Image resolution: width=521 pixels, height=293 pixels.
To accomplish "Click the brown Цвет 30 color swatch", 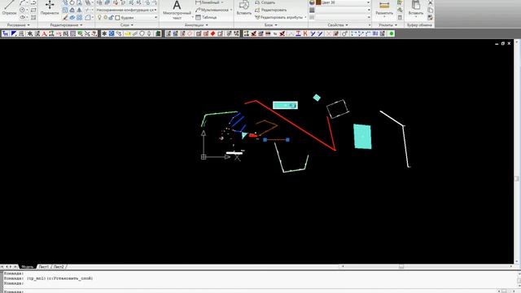I will (318, 2).
